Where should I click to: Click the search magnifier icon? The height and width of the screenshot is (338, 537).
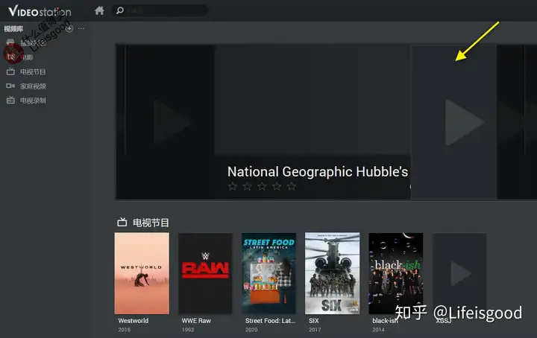coord(120,10)
